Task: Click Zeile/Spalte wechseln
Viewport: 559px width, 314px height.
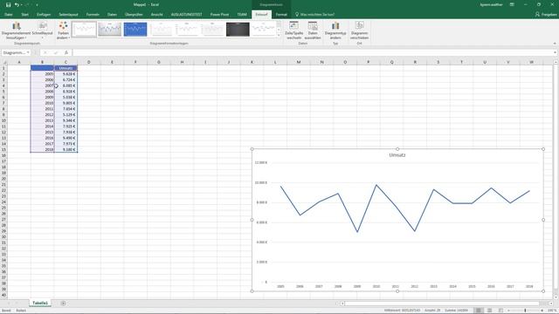Action: coord(293,31)
